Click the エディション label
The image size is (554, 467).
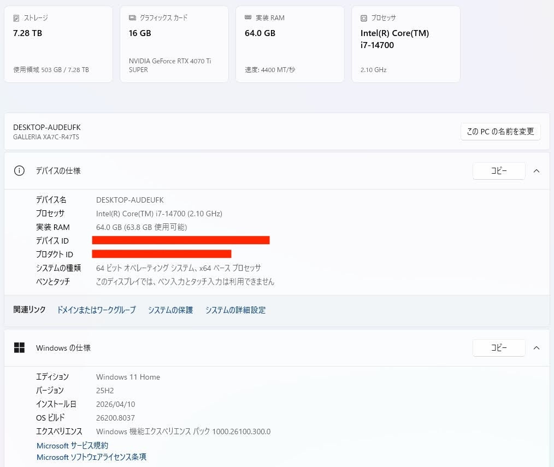click(x=52, y=377)
